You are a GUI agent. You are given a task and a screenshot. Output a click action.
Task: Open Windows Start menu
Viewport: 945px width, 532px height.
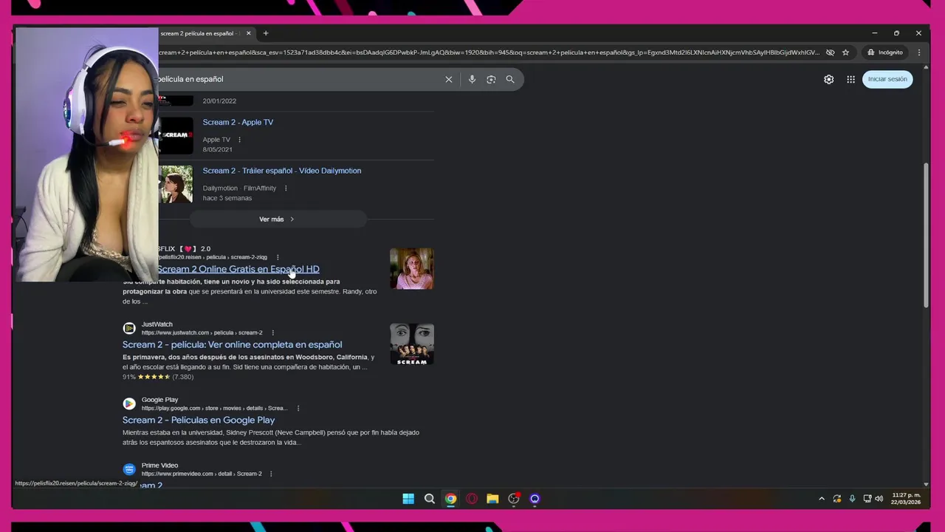point(408,499)
